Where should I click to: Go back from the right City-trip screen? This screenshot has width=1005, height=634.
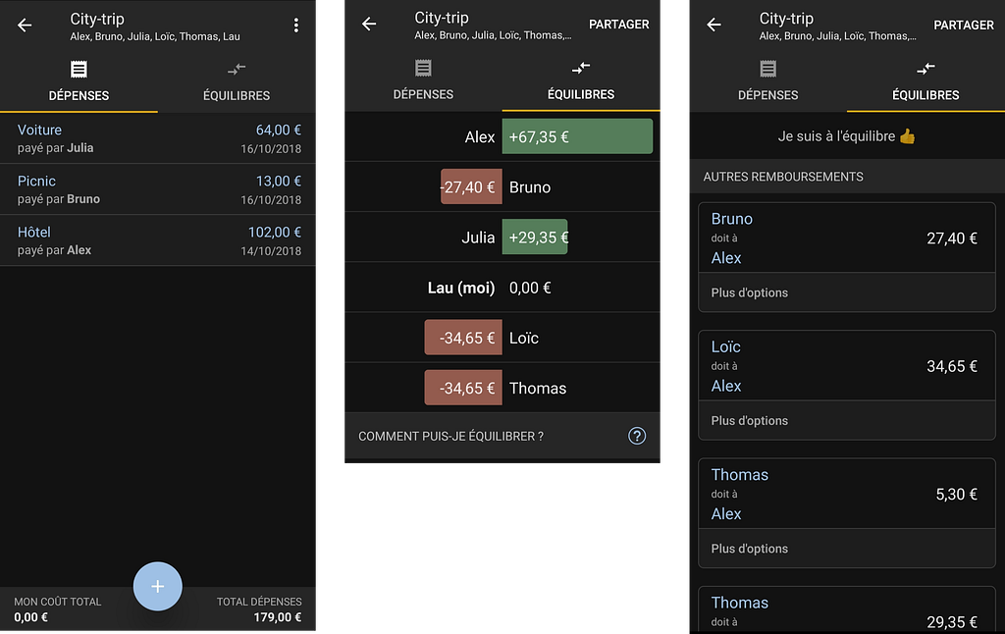714,25
